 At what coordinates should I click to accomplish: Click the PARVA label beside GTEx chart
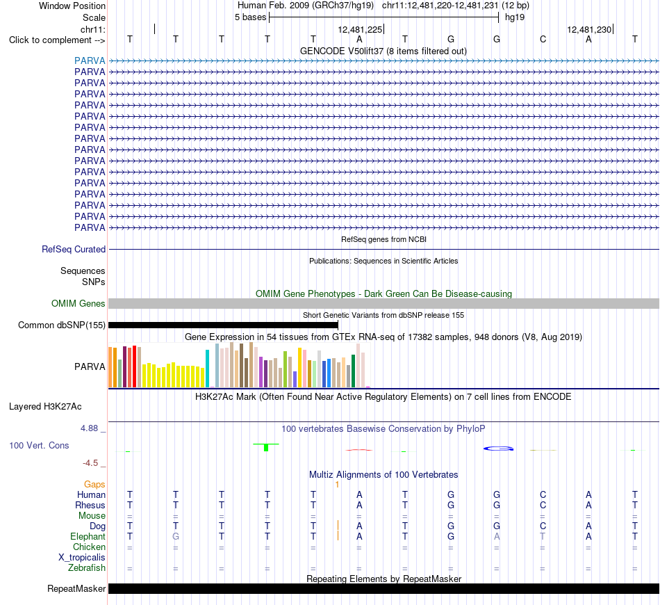coord(90,366)
